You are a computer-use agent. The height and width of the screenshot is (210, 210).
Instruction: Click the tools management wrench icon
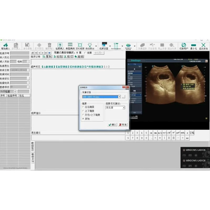(116, 46)
